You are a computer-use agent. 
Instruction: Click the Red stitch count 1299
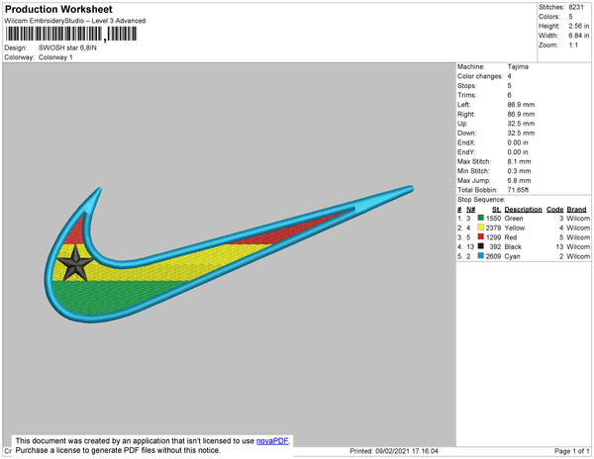pyautogui.click(x=493, y=237)
